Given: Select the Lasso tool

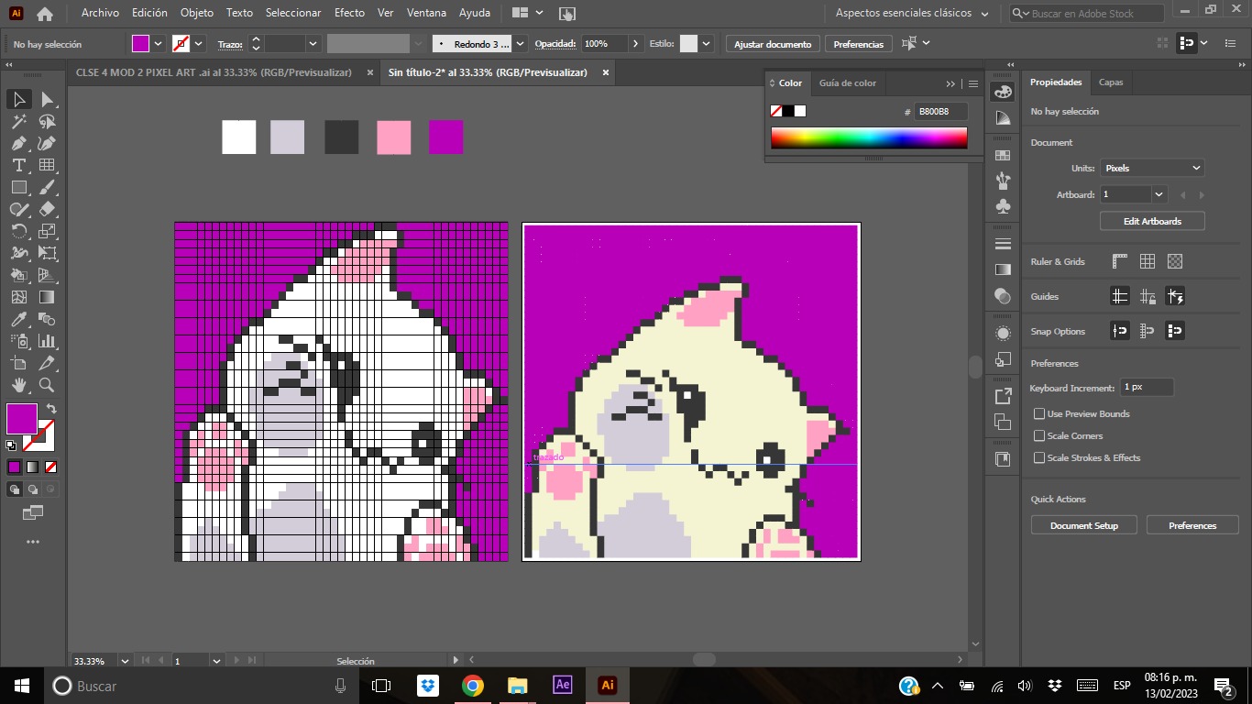Looking at the screenshot, I should (x=47, y=121).
